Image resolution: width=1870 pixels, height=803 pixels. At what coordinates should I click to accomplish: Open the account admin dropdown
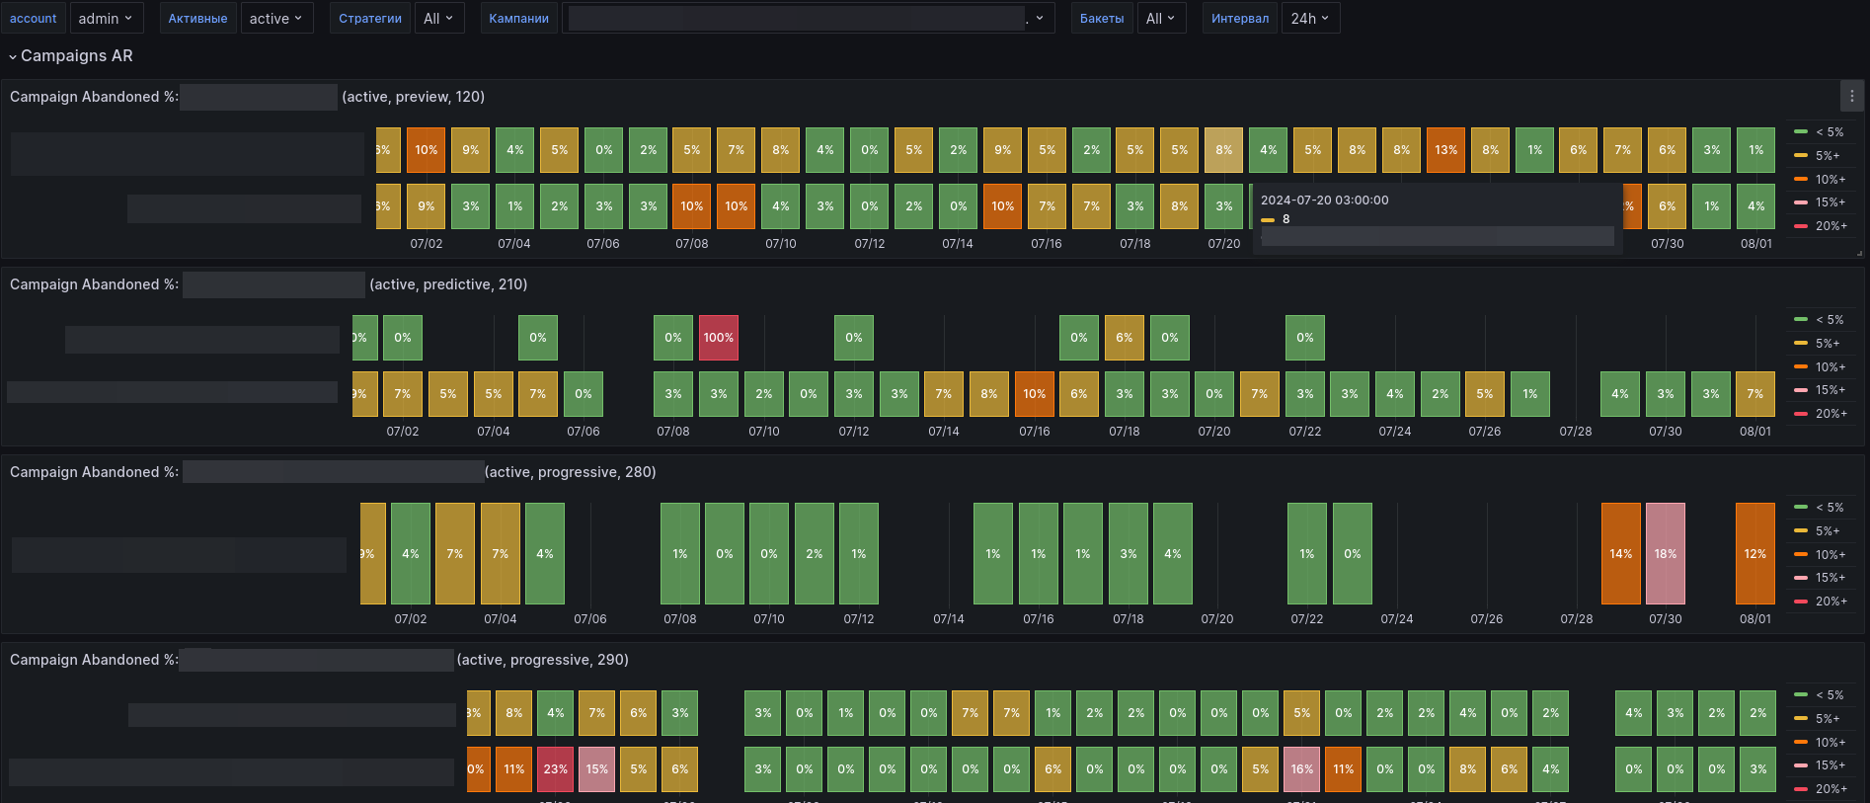107,19
